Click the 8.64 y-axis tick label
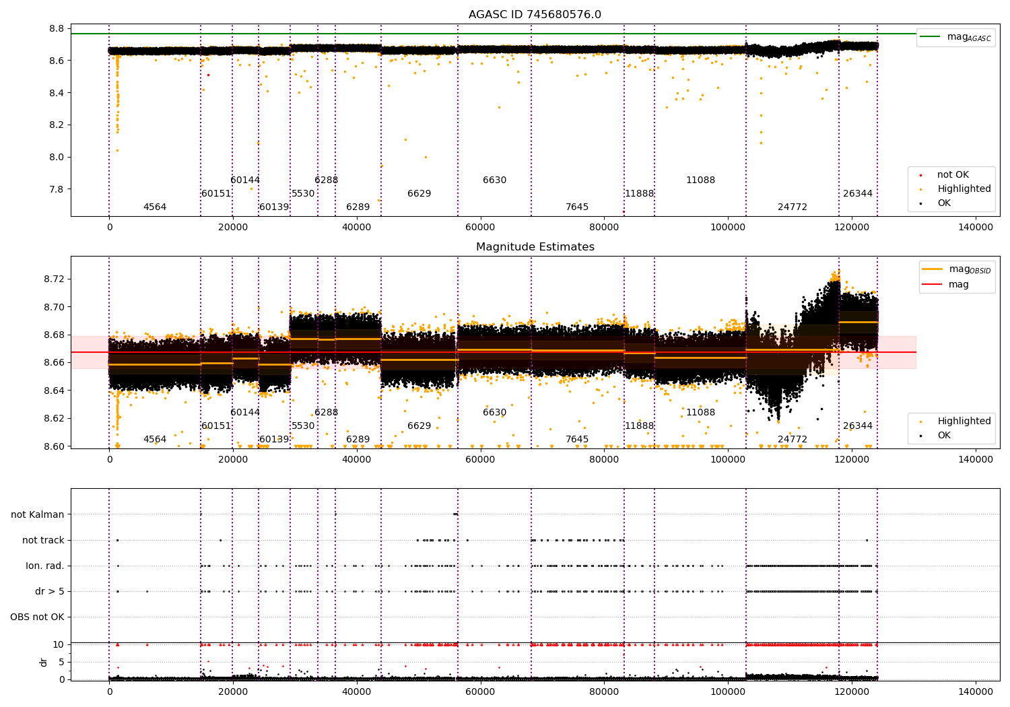Viewport: 1010px width, 707px height. click(x=54, y=391)
